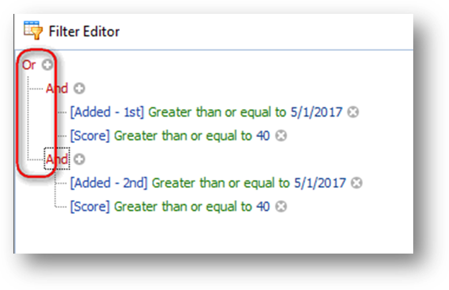449x290 pixels.
Task: Click the last [Score] field name
Action: pos(90,207)
